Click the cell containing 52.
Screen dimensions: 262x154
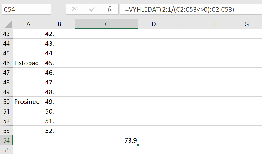(x=59, y=131)
